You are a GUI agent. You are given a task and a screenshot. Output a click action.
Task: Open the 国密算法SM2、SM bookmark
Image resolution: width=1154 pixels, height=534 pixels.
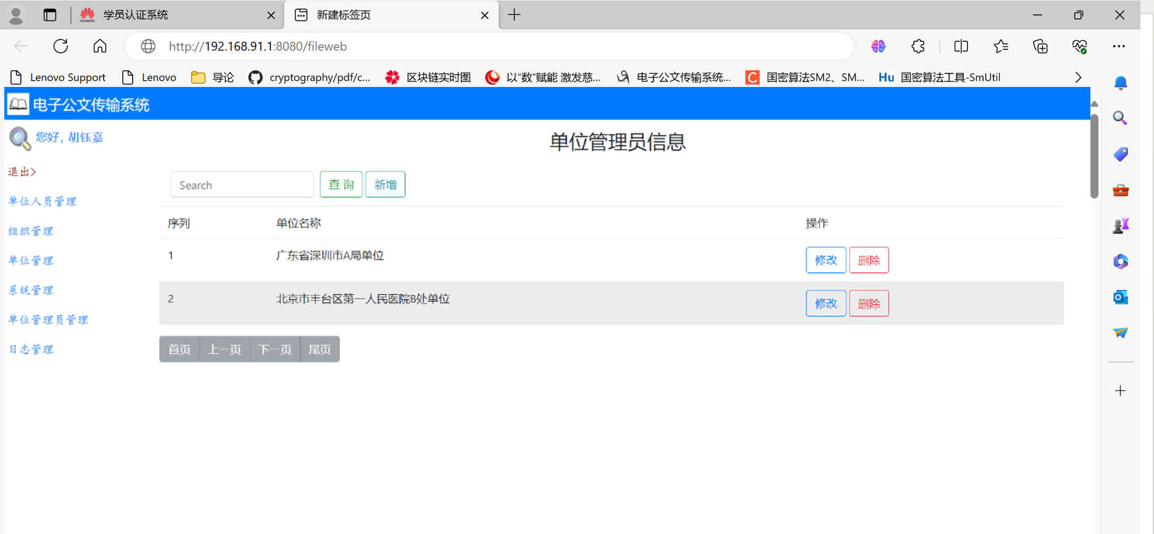pyautogui.click(x=805, y=77)
